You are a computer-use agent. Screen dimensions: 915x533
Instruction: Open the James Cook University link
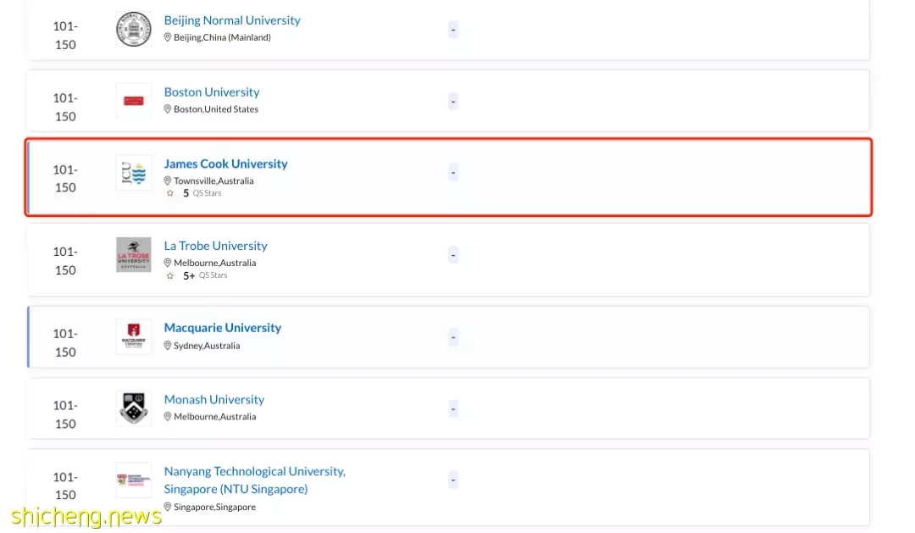(226, 164)
